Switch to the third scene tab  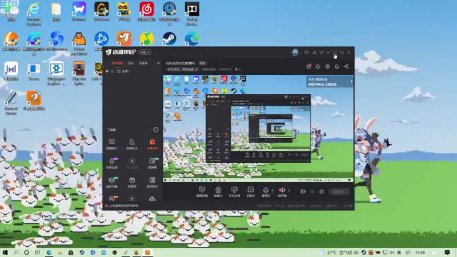(143, 63)
